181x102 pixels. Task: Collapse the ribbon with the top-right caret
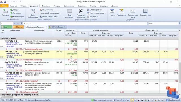pos(179,6)
